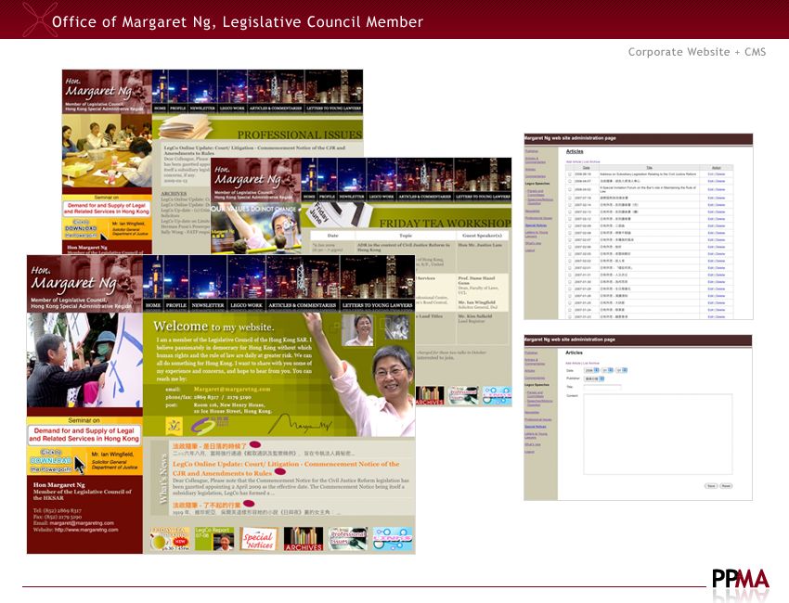789x603 pixels.
Task: Click 'http://www.margaretng.com' website text in homepage sidebar
Action: [86, 530]
